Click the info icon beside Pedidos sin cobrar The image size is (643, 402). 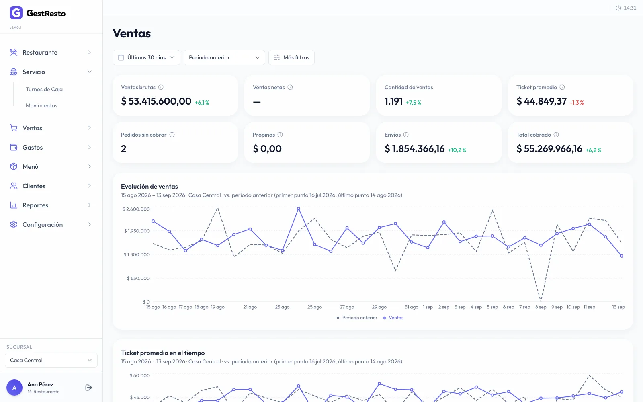tap(172, 135)
